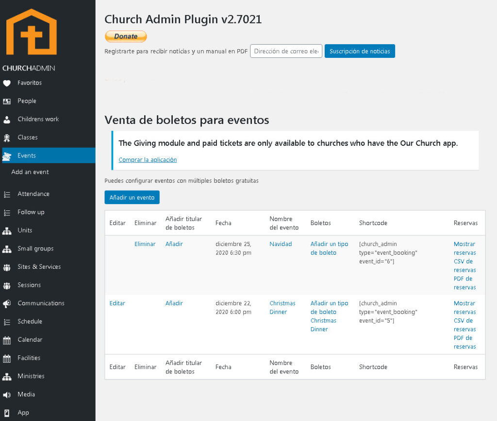Viewport: 497px width, 421px height.
Task: Open the Comprar la aplicación link
Action: click(148, 159)
